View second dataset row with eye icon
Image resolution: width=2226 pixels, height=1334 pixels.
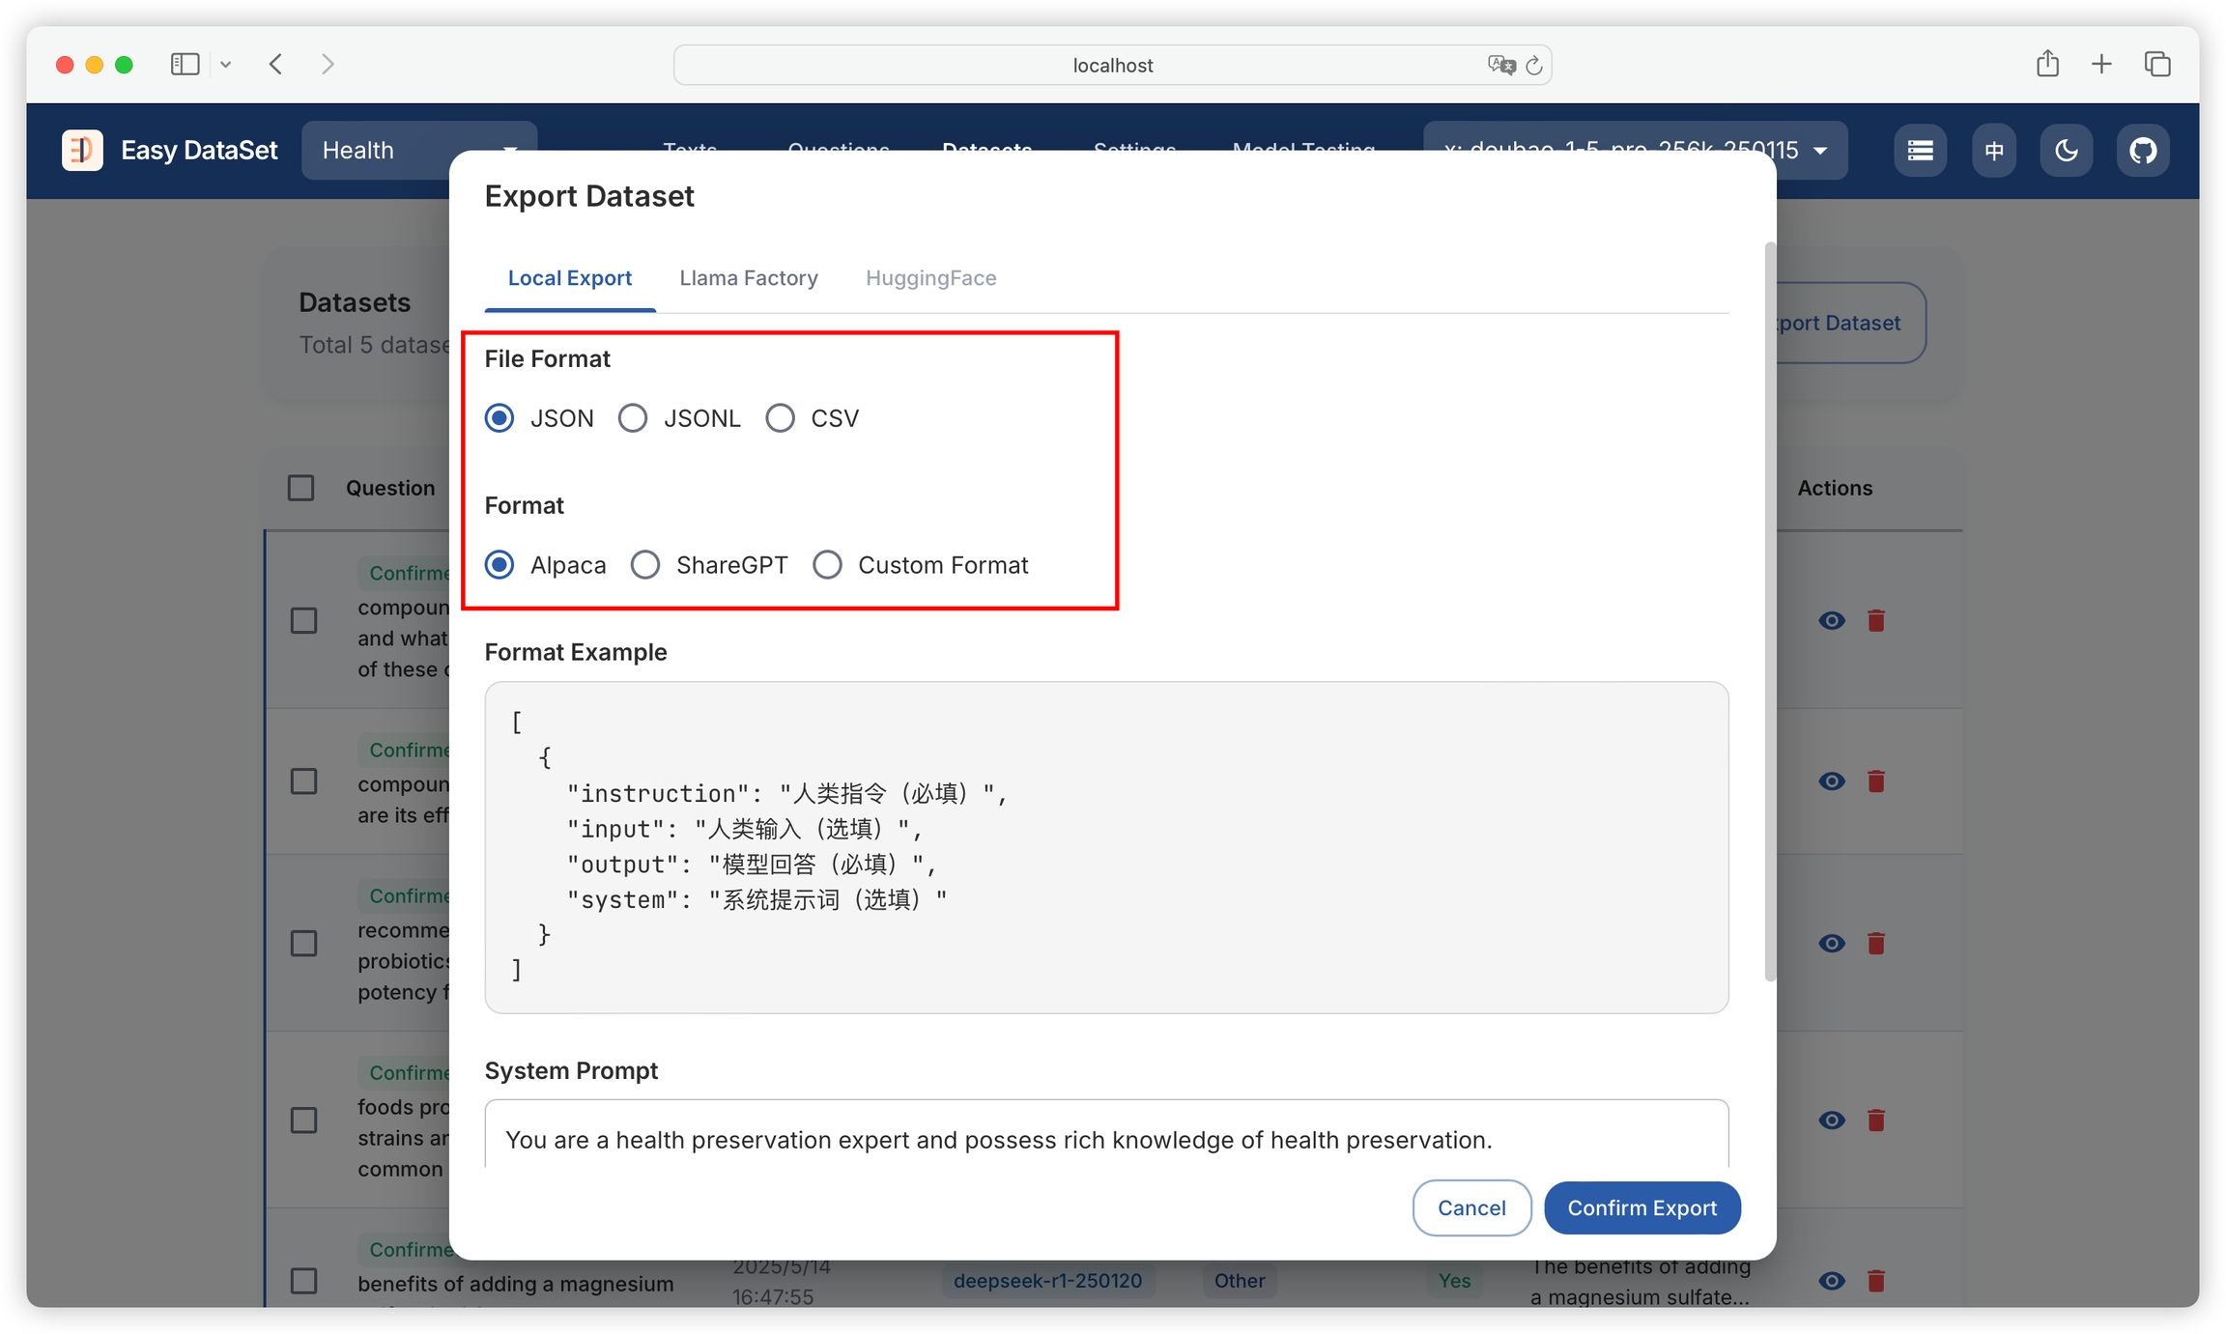[x=1831, y=781]
